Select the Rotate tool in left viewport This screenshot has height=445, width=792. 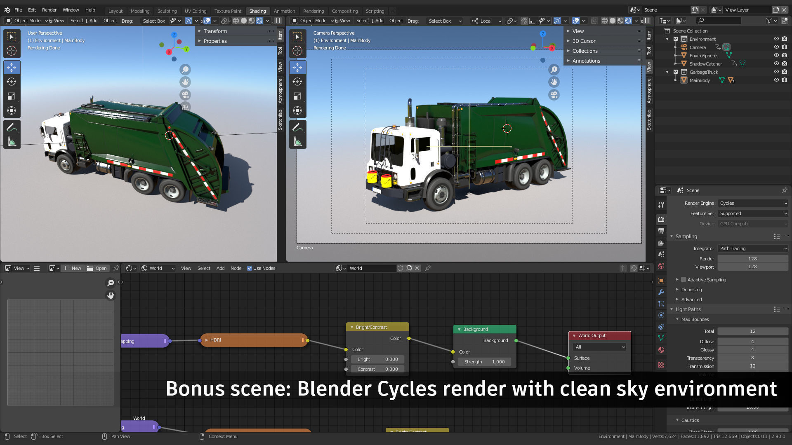coord(12,82)
